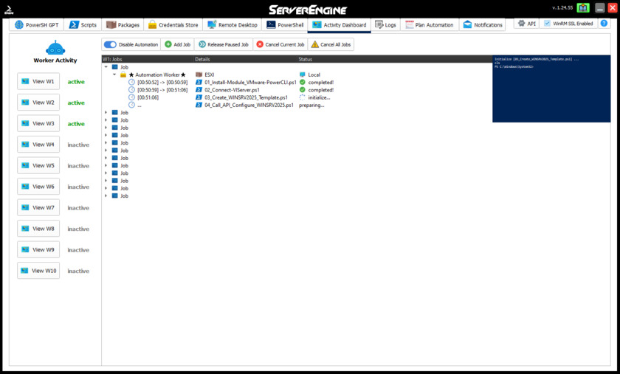The height and width of the screenshot is (374, 620).
Task: Open the Logs tab
Action: (x=385, y=25)
